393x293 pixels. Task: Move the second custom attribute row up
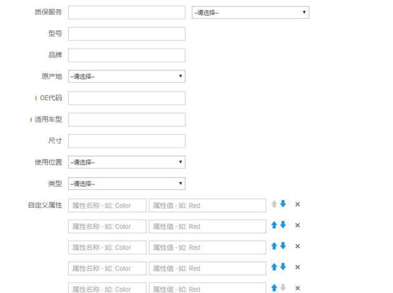(x=274, y=225)
